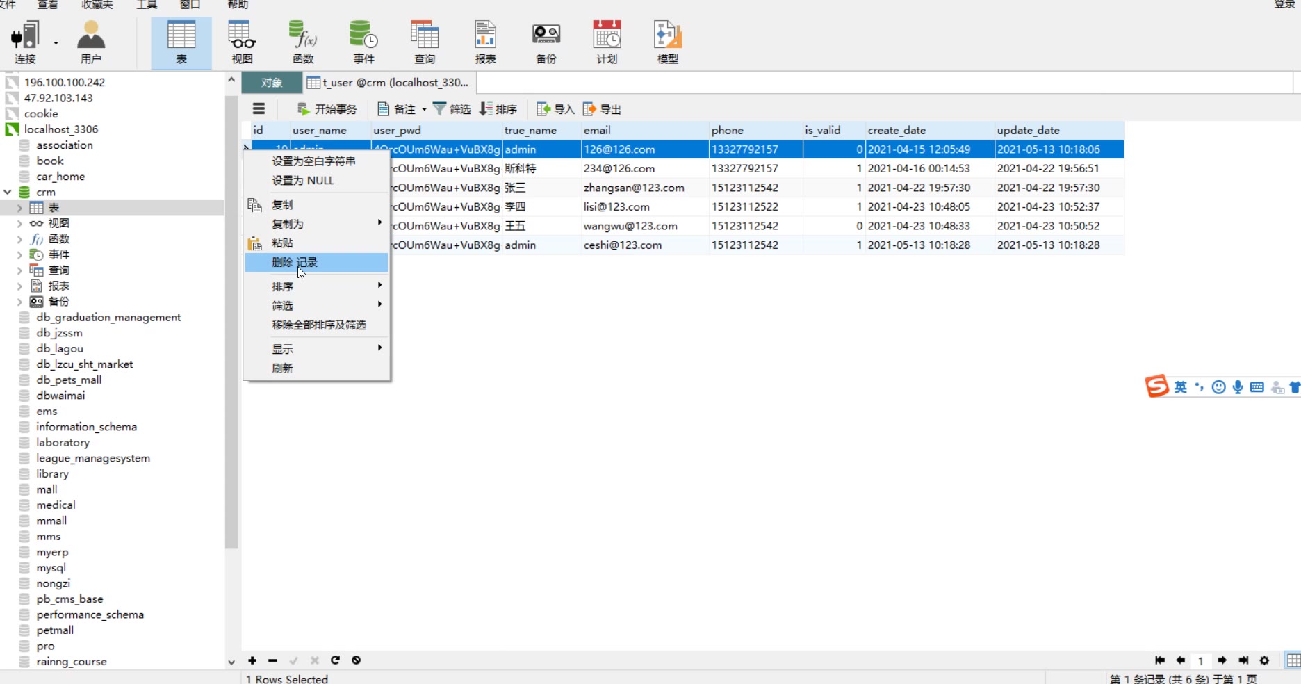Go to first page of records
Image resolution: width=1301 pixels, height=684 pixels.
[x=1160, y=660]
